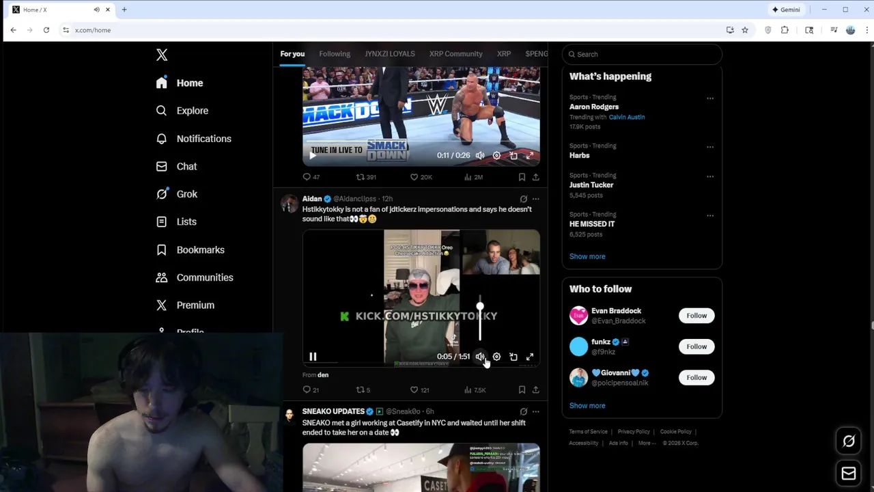Fullscreen the Hstikkytokky video
Viewport: 874px width, 492px height.
[x=530, y=357]
